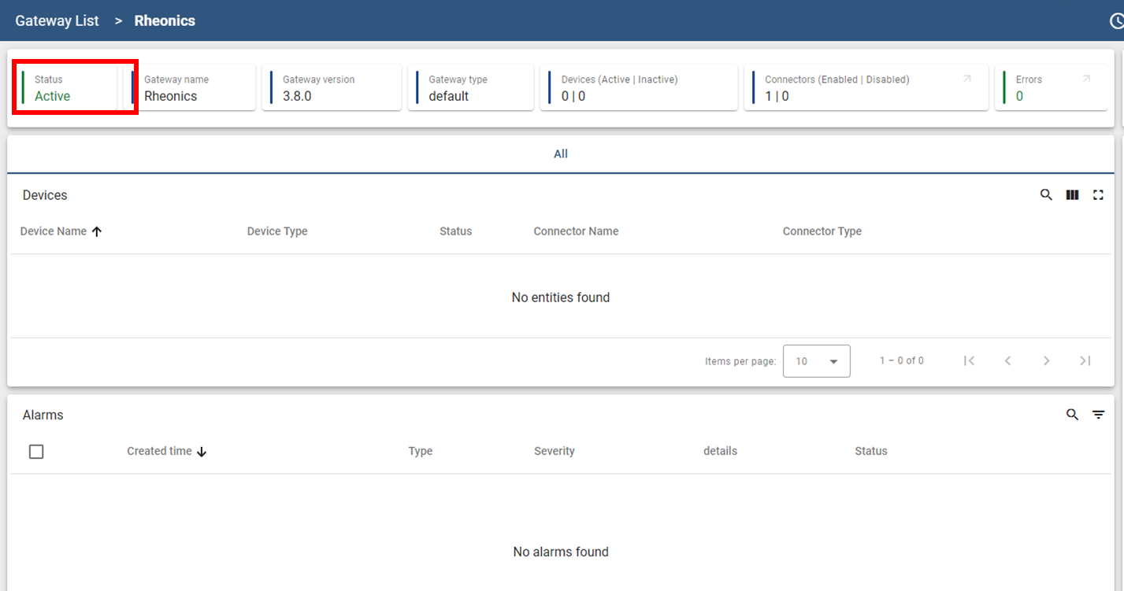
Task: Open Connectors card arrow link
Action: coord(967,79)
